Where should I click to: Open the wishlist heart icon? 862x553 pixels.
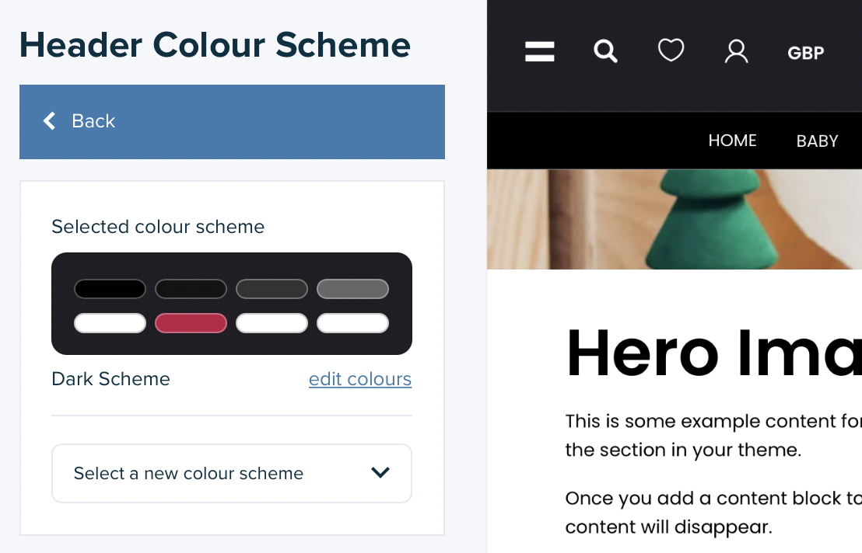click(671, 51)
